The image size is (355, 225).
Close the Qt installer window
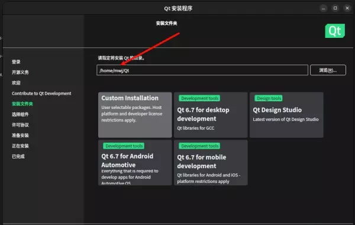coord(347,8)
